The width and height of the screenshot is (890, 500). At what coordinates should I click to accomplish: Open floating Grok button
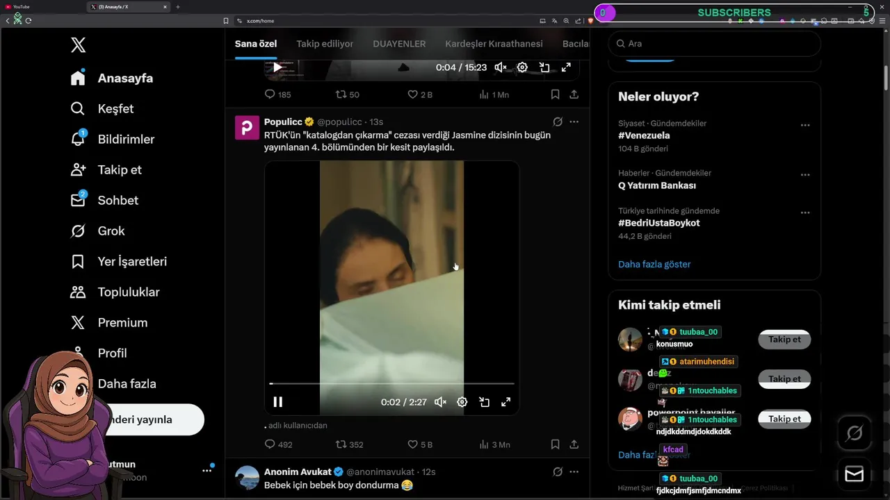click(x=855, y=434)
